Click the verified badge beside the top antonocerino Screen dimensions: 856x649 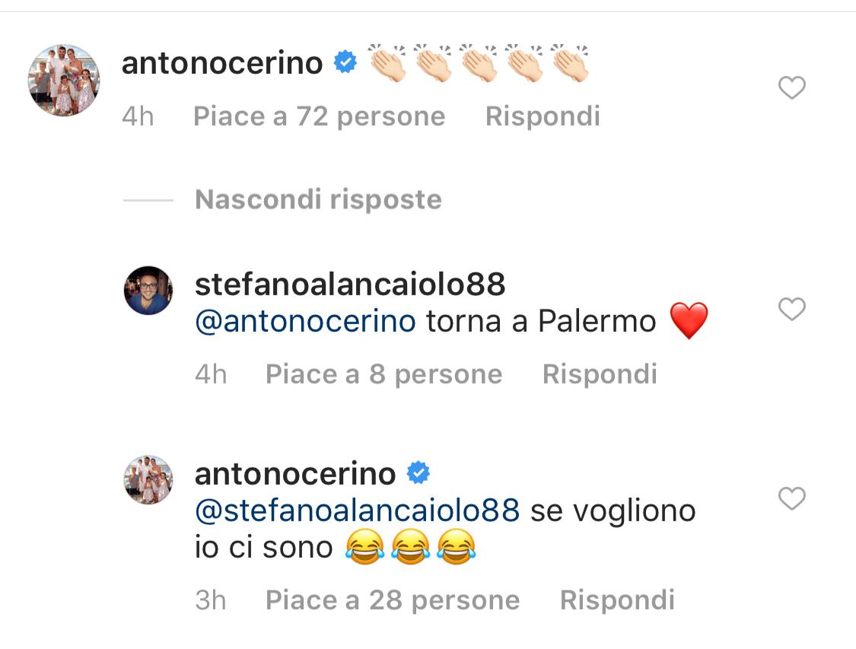coord(345,62)
